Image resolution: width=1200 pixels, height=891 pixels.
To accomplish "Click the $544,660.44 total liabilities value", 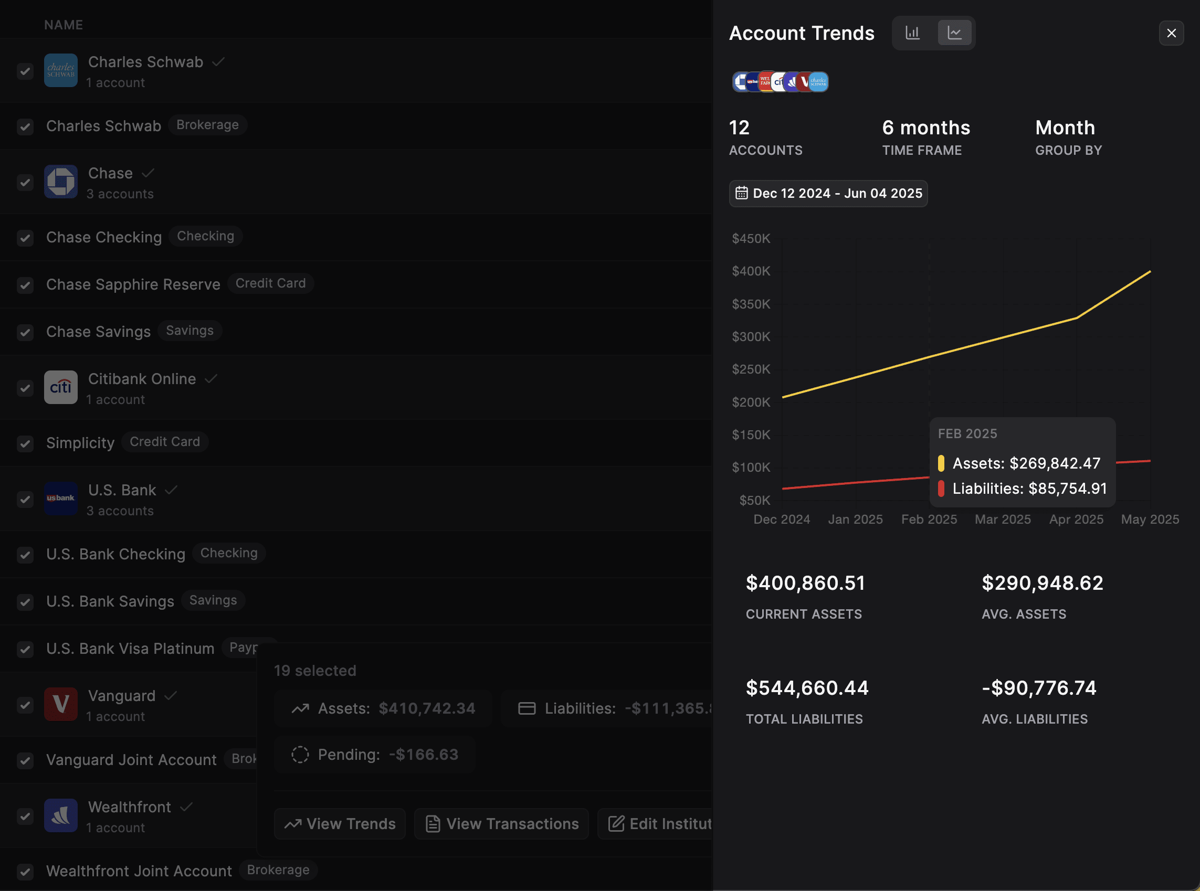I will pyautogui.click(x=807, y=688).
